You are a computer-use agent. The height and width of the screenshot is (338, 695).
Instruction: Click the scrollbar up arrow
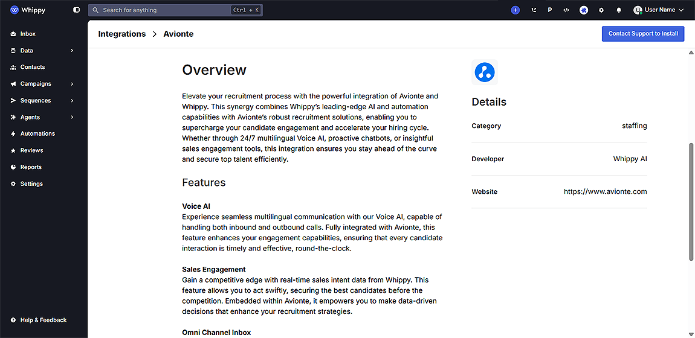[x=691, y=53]
